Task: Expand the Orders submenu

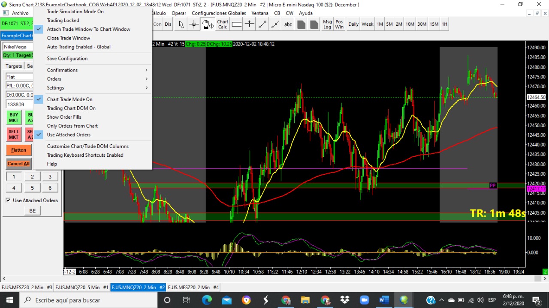Action: click(54, 79)
